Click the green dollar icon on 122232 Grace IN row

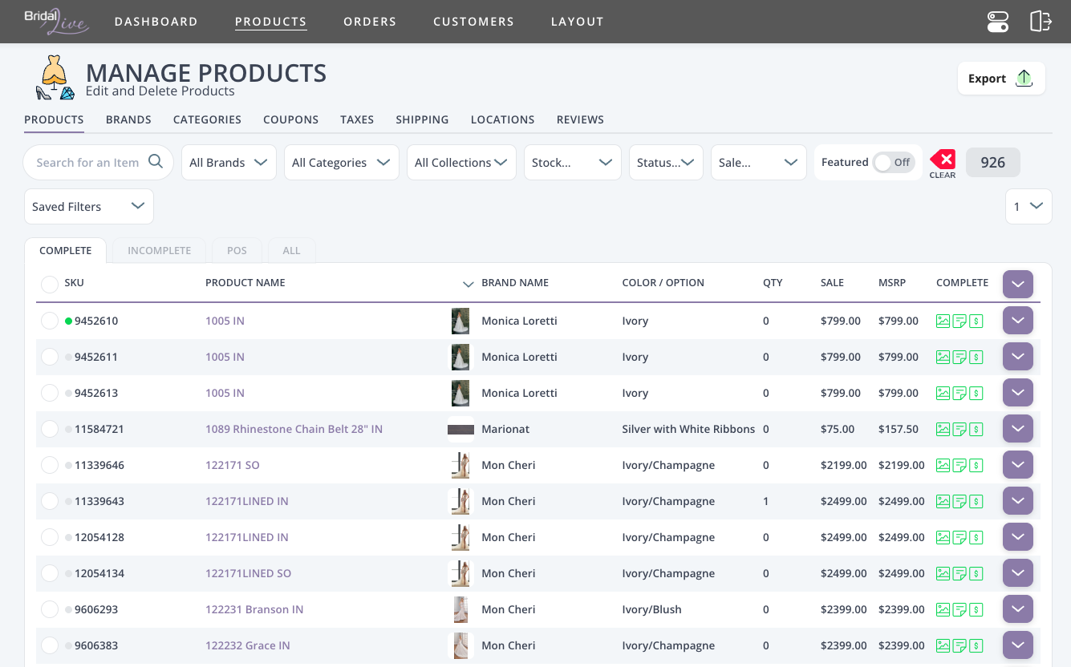(x=976, y=645)
